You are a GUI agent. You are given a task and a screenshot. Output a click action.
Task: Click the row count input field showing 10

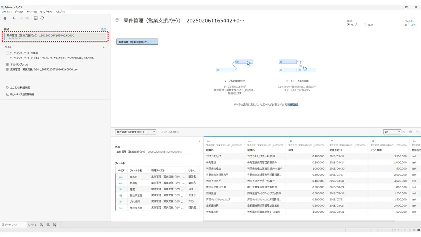coord(392,132)
